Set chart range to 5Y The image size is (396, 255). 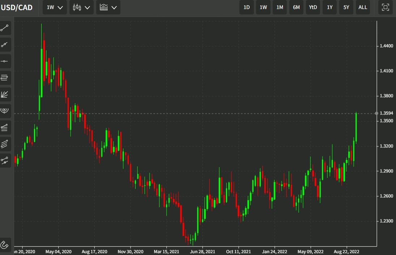click(346, 7)
